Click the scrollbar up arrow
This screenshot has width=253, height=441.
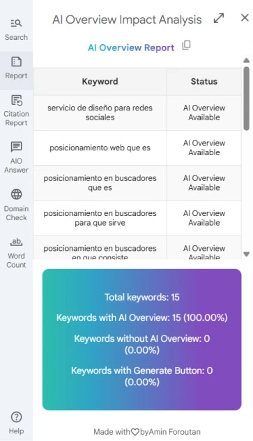click(247, 60)
